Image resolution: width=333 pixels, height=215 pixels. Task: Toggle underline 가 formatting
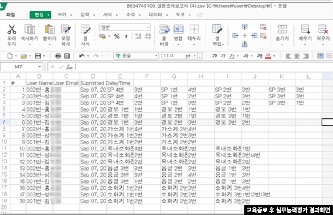pos(232,56)
